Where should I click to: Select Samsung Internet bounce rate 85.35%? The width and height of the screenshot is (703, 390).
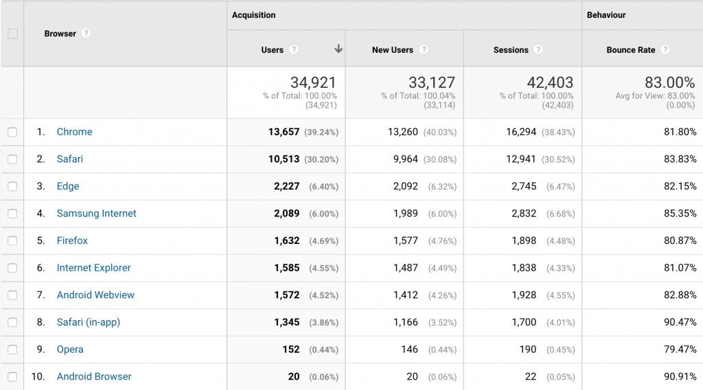click(x=680, y=214)
